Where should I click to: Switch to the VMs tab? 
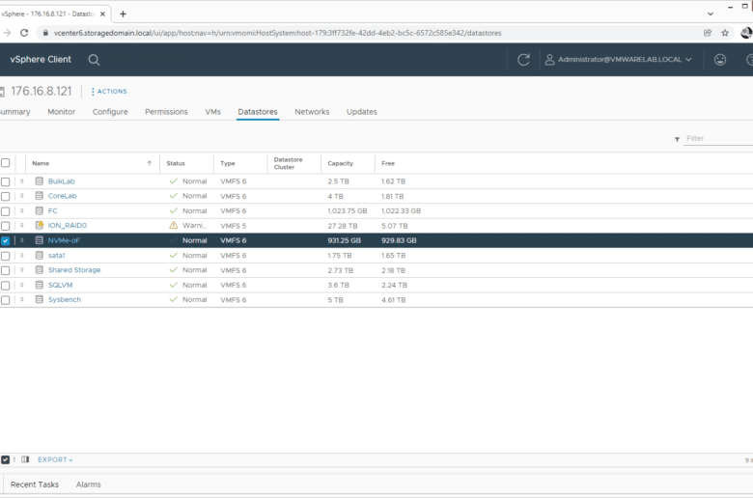[x=212, y=111]
